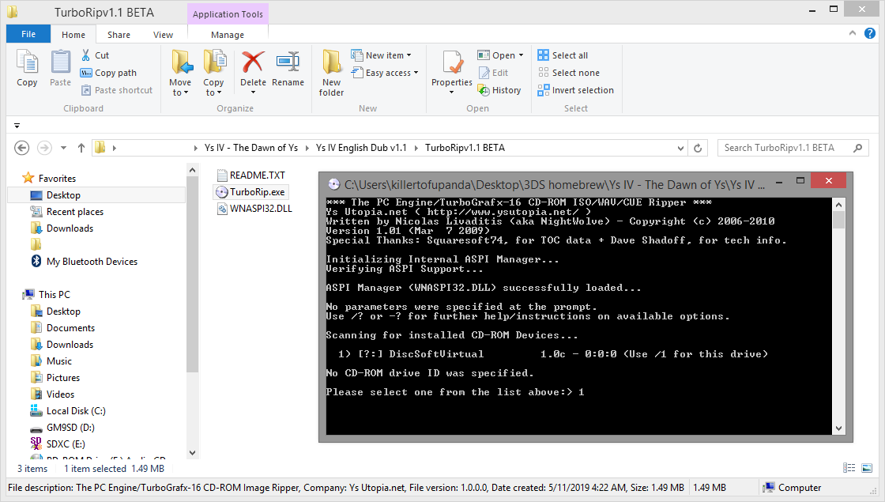
Task: Collapse the ribbon with the chevron
Action: tap(853, 33)
